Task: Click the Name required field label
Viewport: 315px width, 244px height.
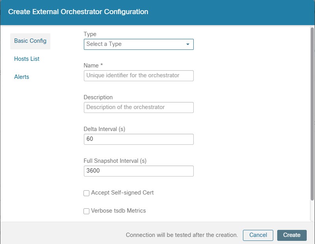Action: 93,66
